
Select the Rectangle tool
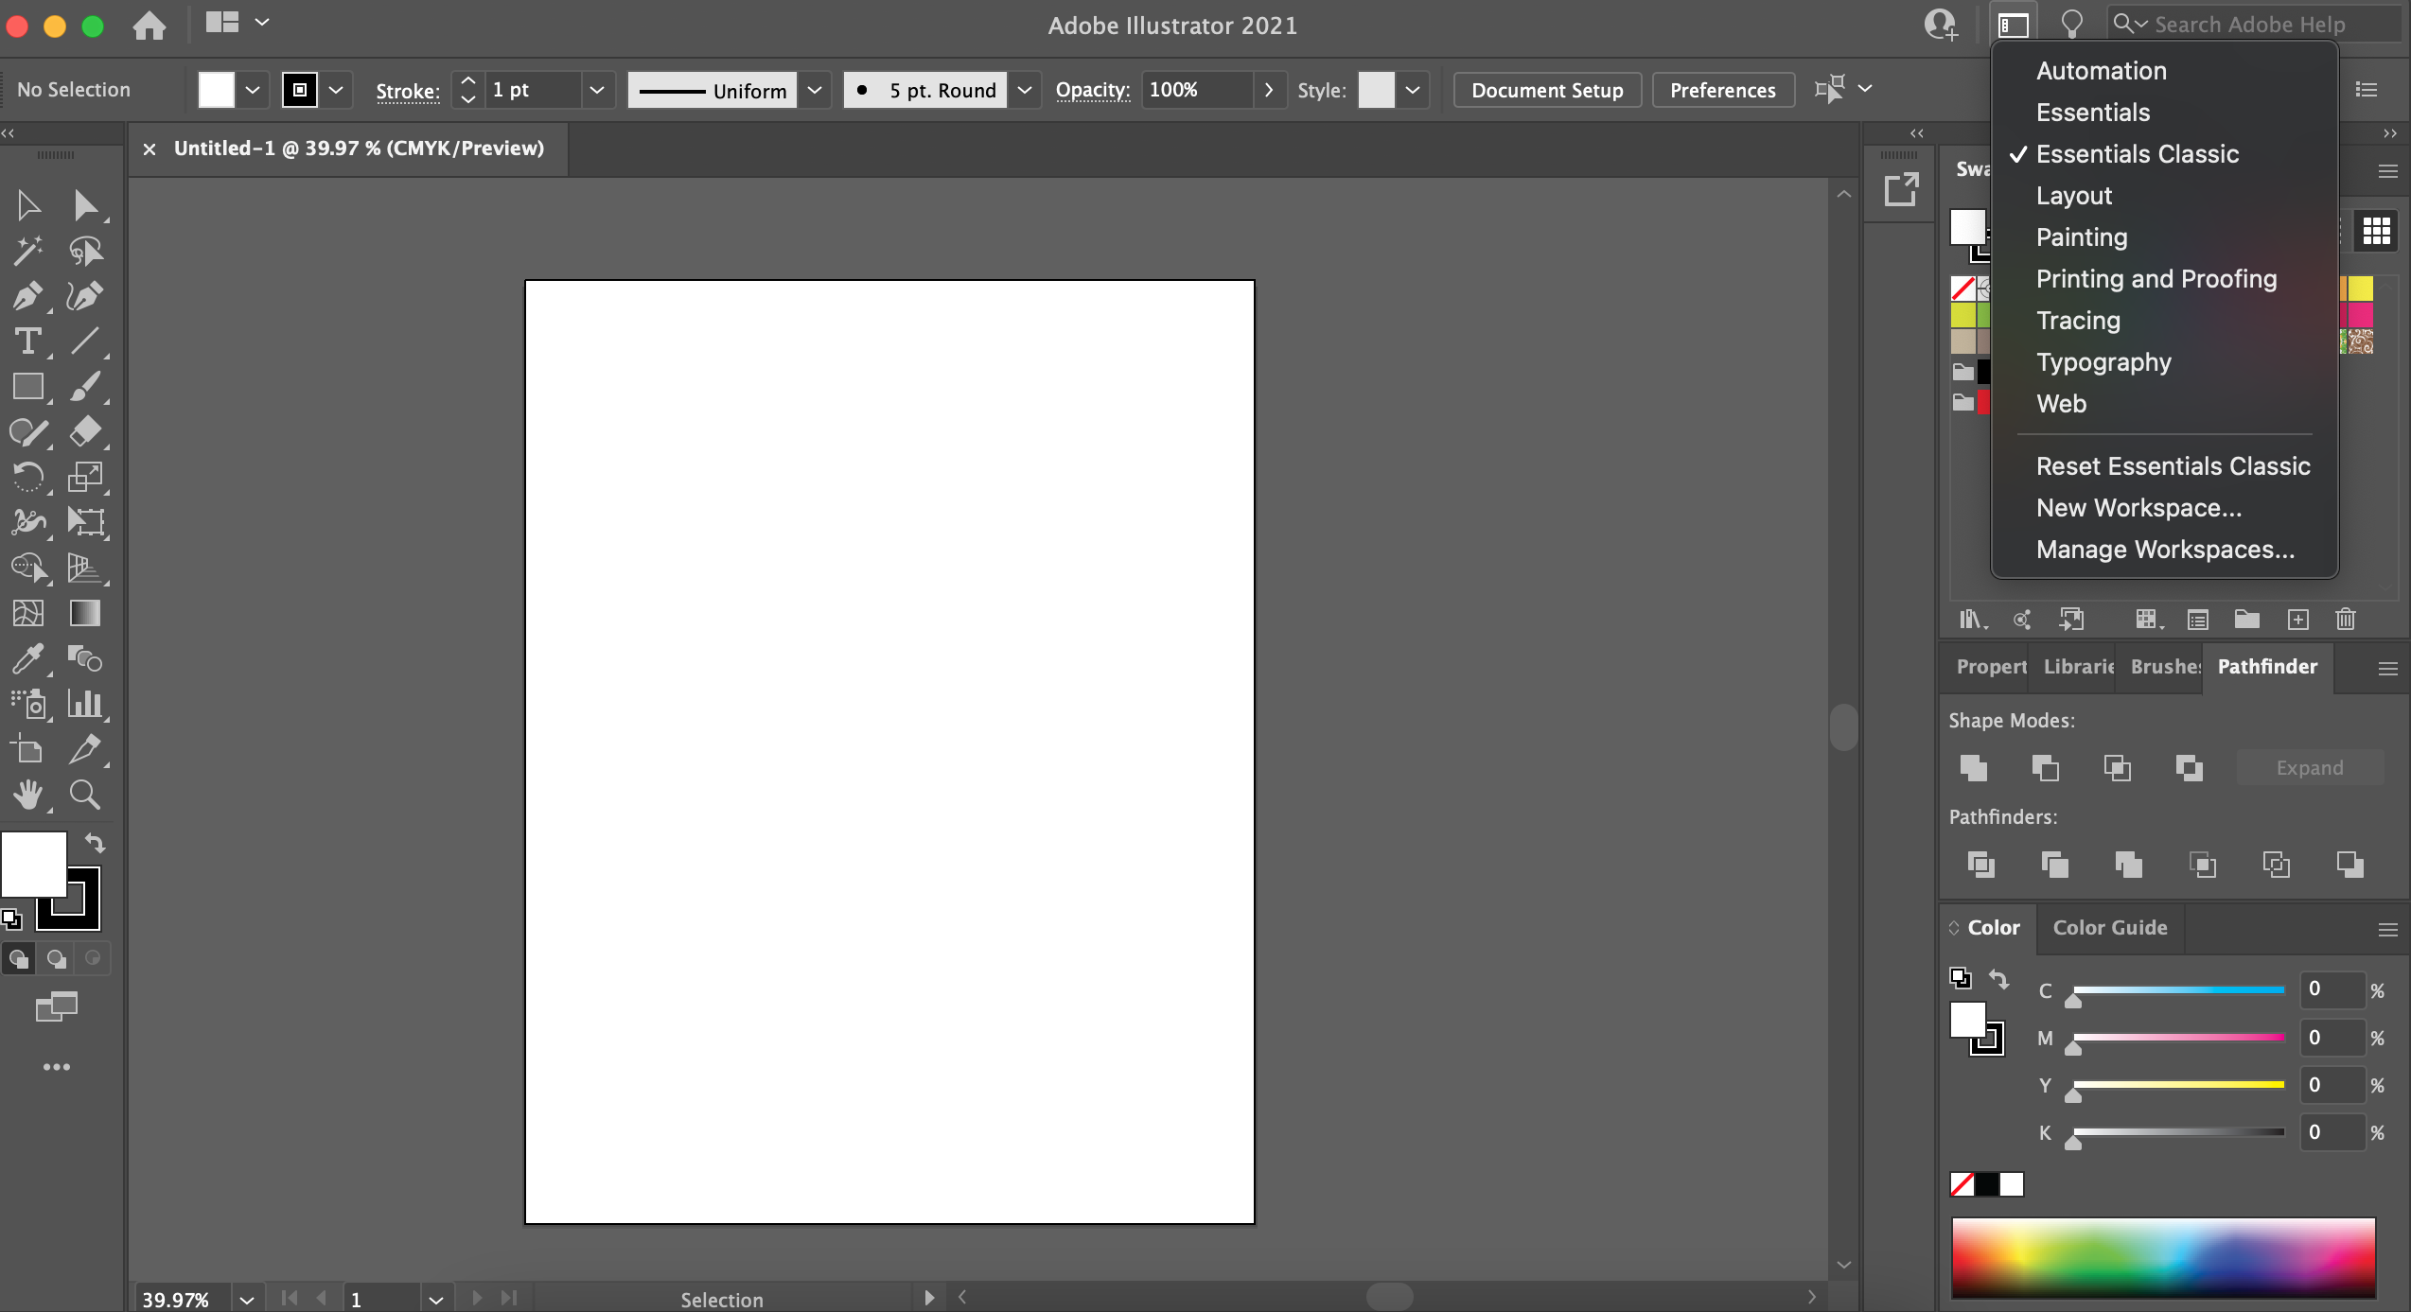coord(28,387)
